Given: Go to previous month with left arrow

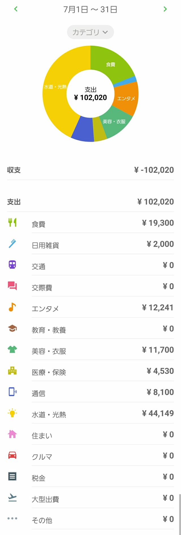Looking at the screenshot, I should (16, 9).
